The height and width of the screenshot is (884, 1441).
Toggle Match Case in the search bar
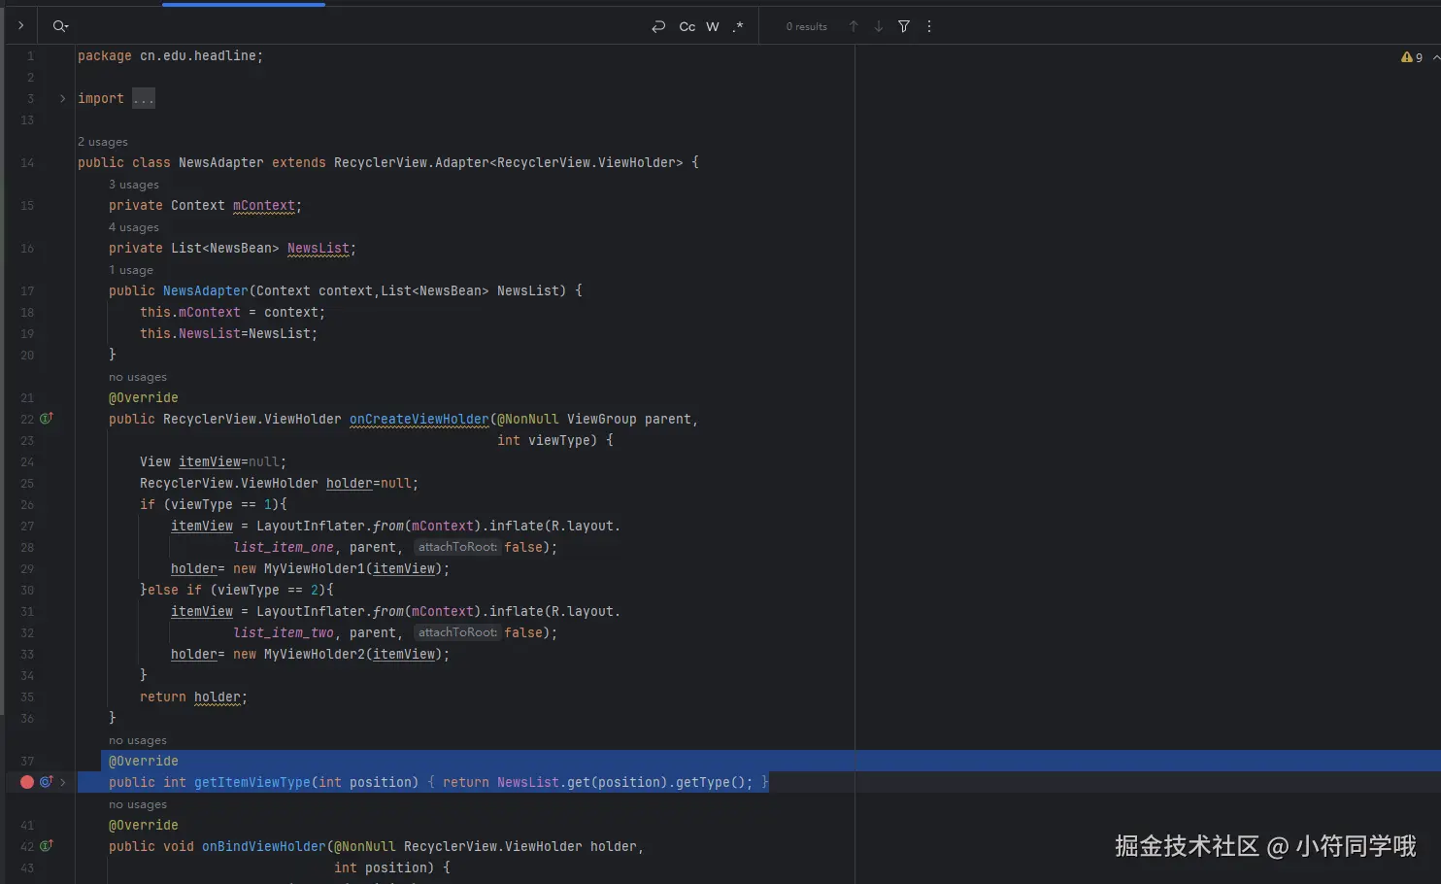(687, 26)
